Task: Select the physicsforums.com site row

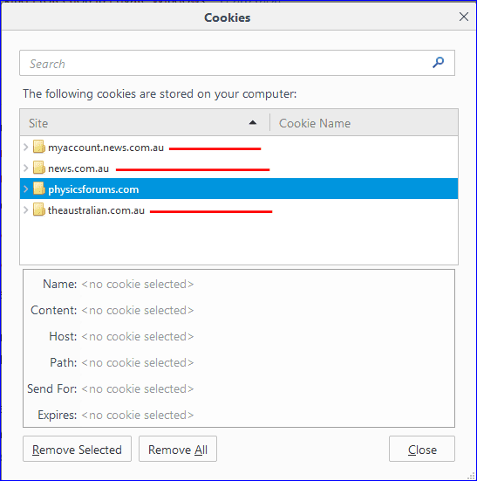Action: click(239, 189)
